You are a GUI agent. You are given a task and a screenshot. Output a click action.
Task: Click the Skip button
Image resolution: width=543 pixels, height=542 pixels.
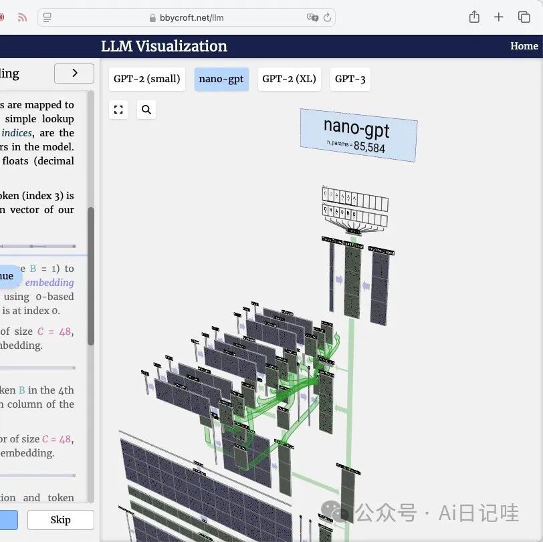61,519
